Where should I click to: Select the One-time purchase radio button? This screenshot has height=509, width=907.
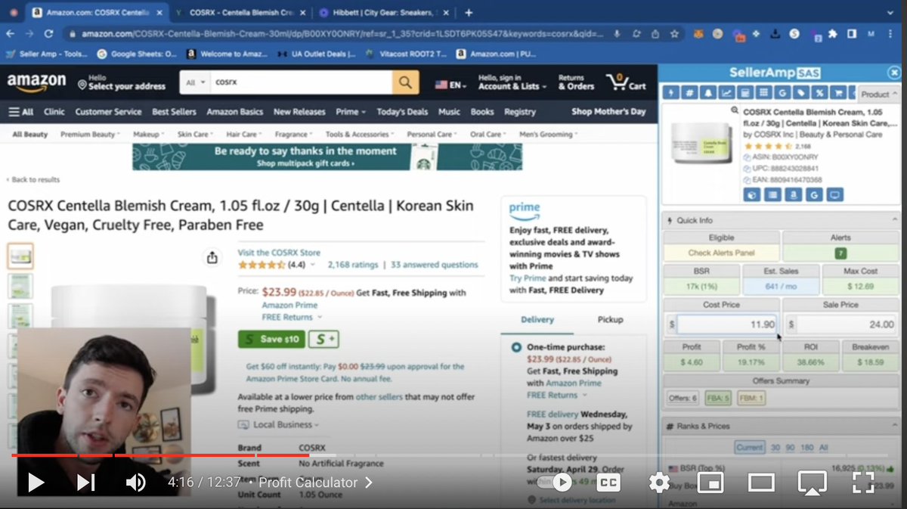click(x=516, y=347)
